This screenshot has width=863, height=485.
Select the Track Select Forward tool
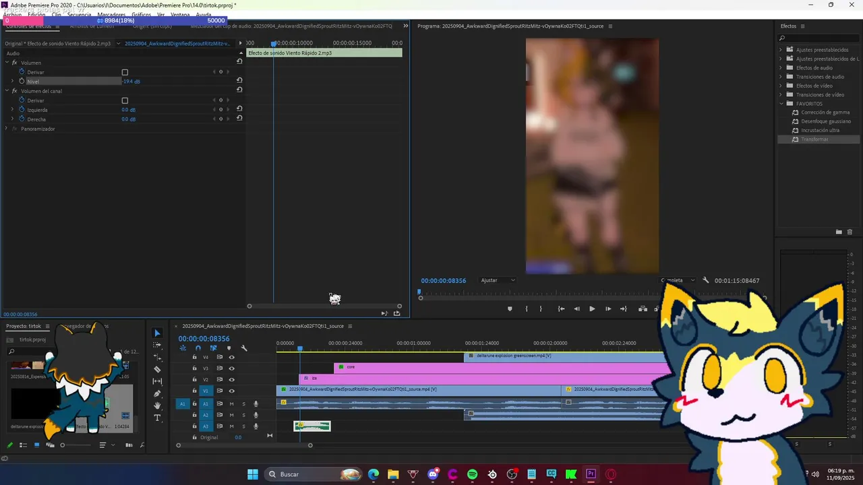pos(158,345)
